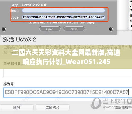
Task: Select the keygen Code field with E3BFF990 key
Action: pos(63,17)
